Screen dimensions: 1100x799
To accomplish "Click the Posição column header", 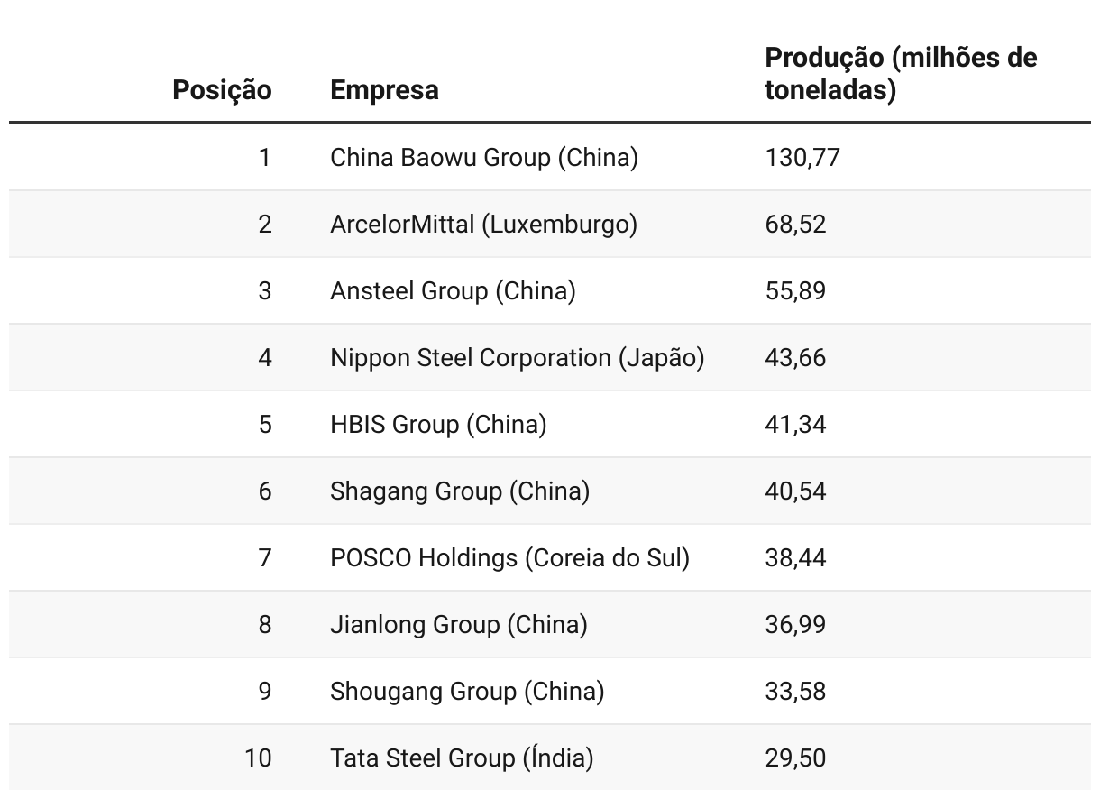I will (x=222, y=90).
